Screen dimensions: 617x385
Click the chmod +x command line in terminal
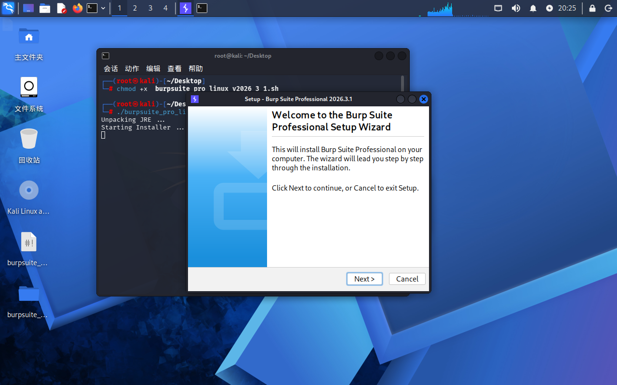click(198, 89)
